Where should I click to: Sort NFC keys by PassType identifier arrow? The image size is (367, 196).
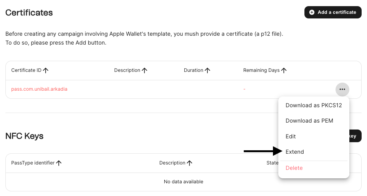click(x=59, y=163)
